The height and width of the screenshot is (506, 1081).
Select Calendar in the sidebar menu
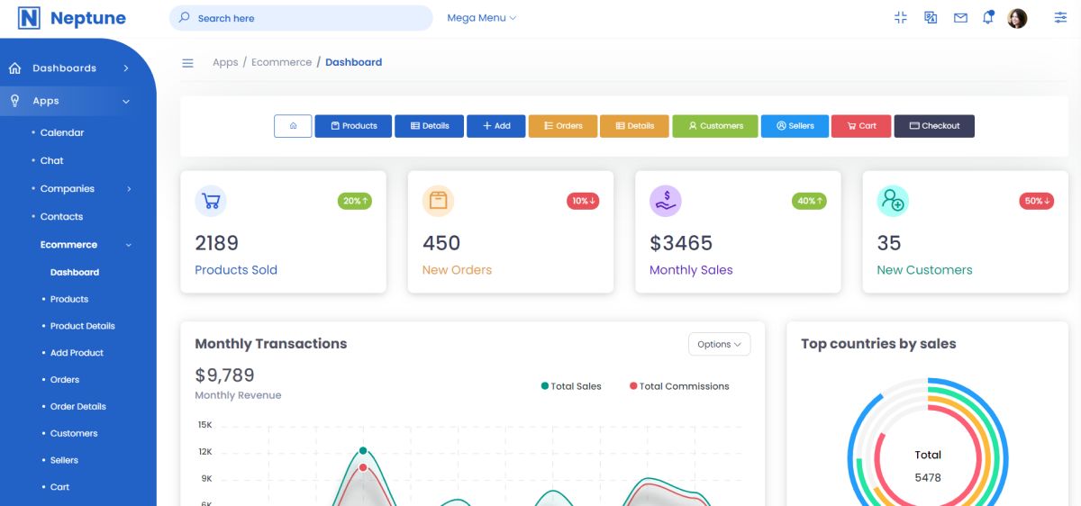coord(62,132)
